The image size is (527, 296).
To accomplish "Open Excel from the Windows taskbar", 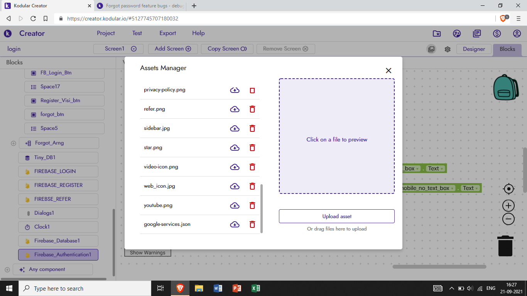I will (x=255, y=288).
